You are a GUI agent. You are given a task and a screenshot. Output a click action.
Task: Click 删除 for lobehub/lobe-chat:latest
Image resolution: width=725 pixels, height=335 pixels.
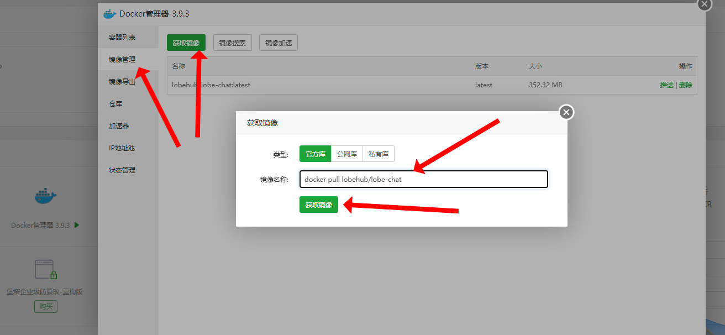[x=685, y=85]
